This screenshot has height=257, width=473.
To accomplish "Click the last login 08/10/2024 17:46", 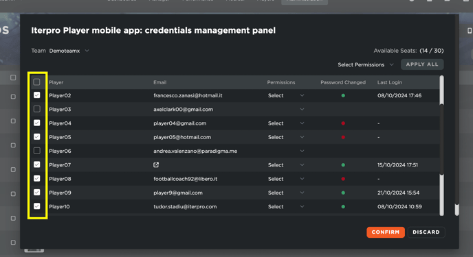I will [399, 95].
